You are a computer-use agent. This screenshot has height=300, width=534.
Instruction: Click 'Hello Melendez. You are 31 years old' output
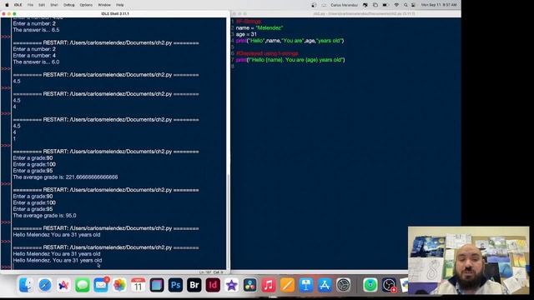(x=58, y=260)
